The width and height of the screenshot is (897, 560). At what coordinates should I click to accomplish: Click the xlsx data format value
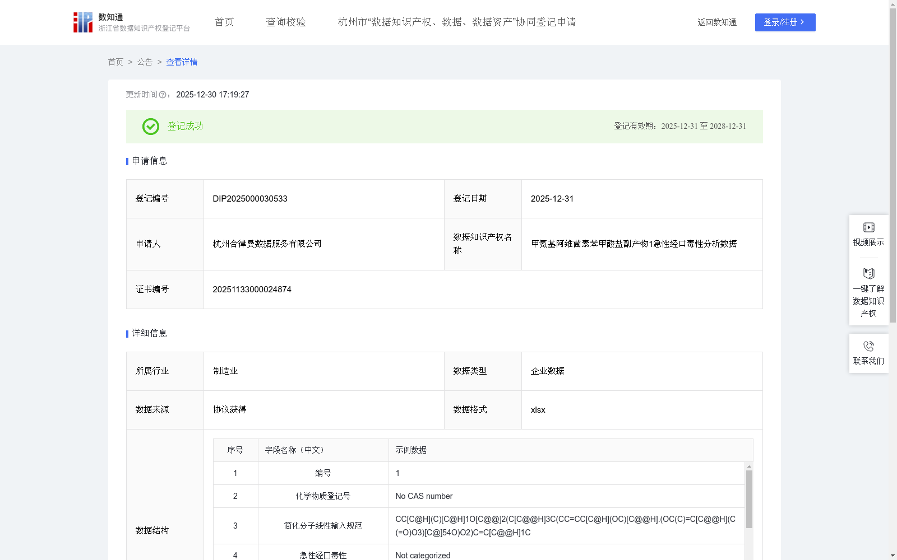click(538, 410)
